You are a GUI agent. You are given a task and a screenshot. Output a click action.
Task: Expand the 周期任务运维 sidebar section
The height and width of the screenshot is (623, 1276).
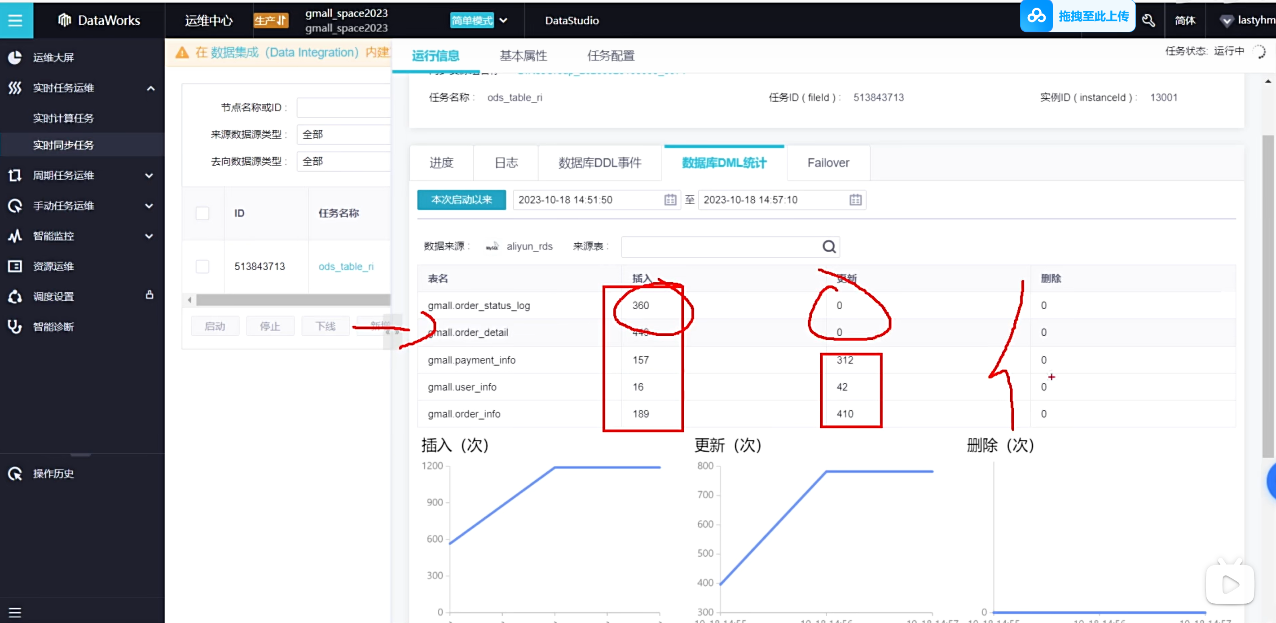pyautogui.click(x=149, y=175)
